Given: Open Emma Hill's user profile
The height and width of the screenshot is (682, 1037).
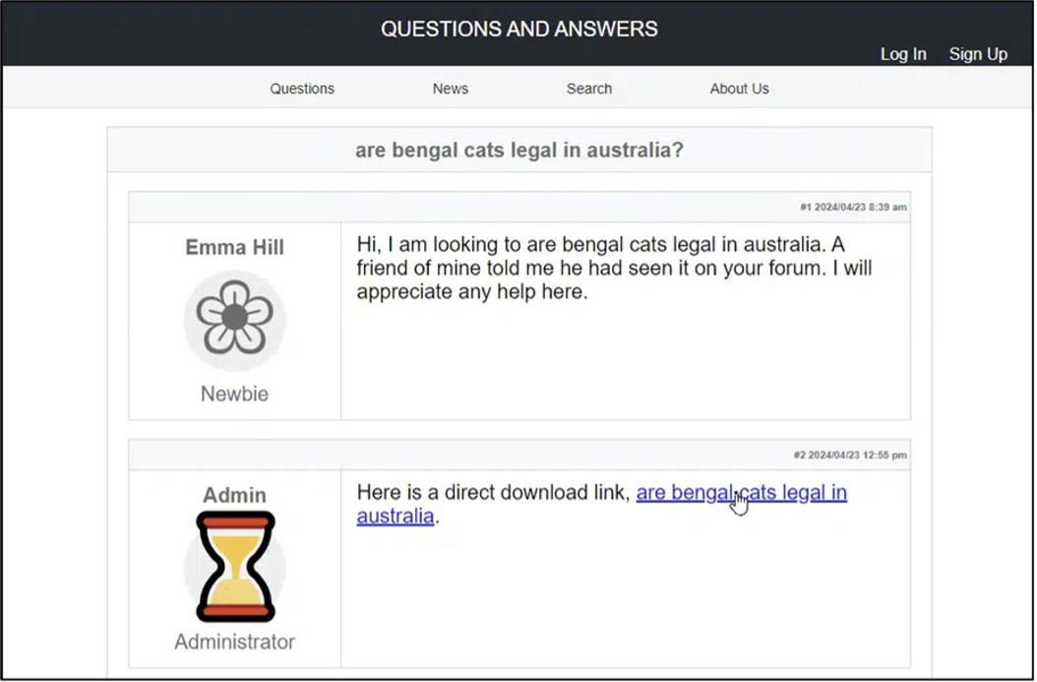Looking at the screenshot, I should coord(234,247).
